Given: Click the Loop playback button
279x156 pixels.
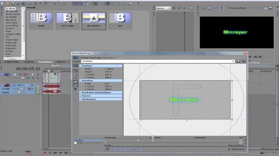Looking at the screenshot, I should tap(50, 153).
